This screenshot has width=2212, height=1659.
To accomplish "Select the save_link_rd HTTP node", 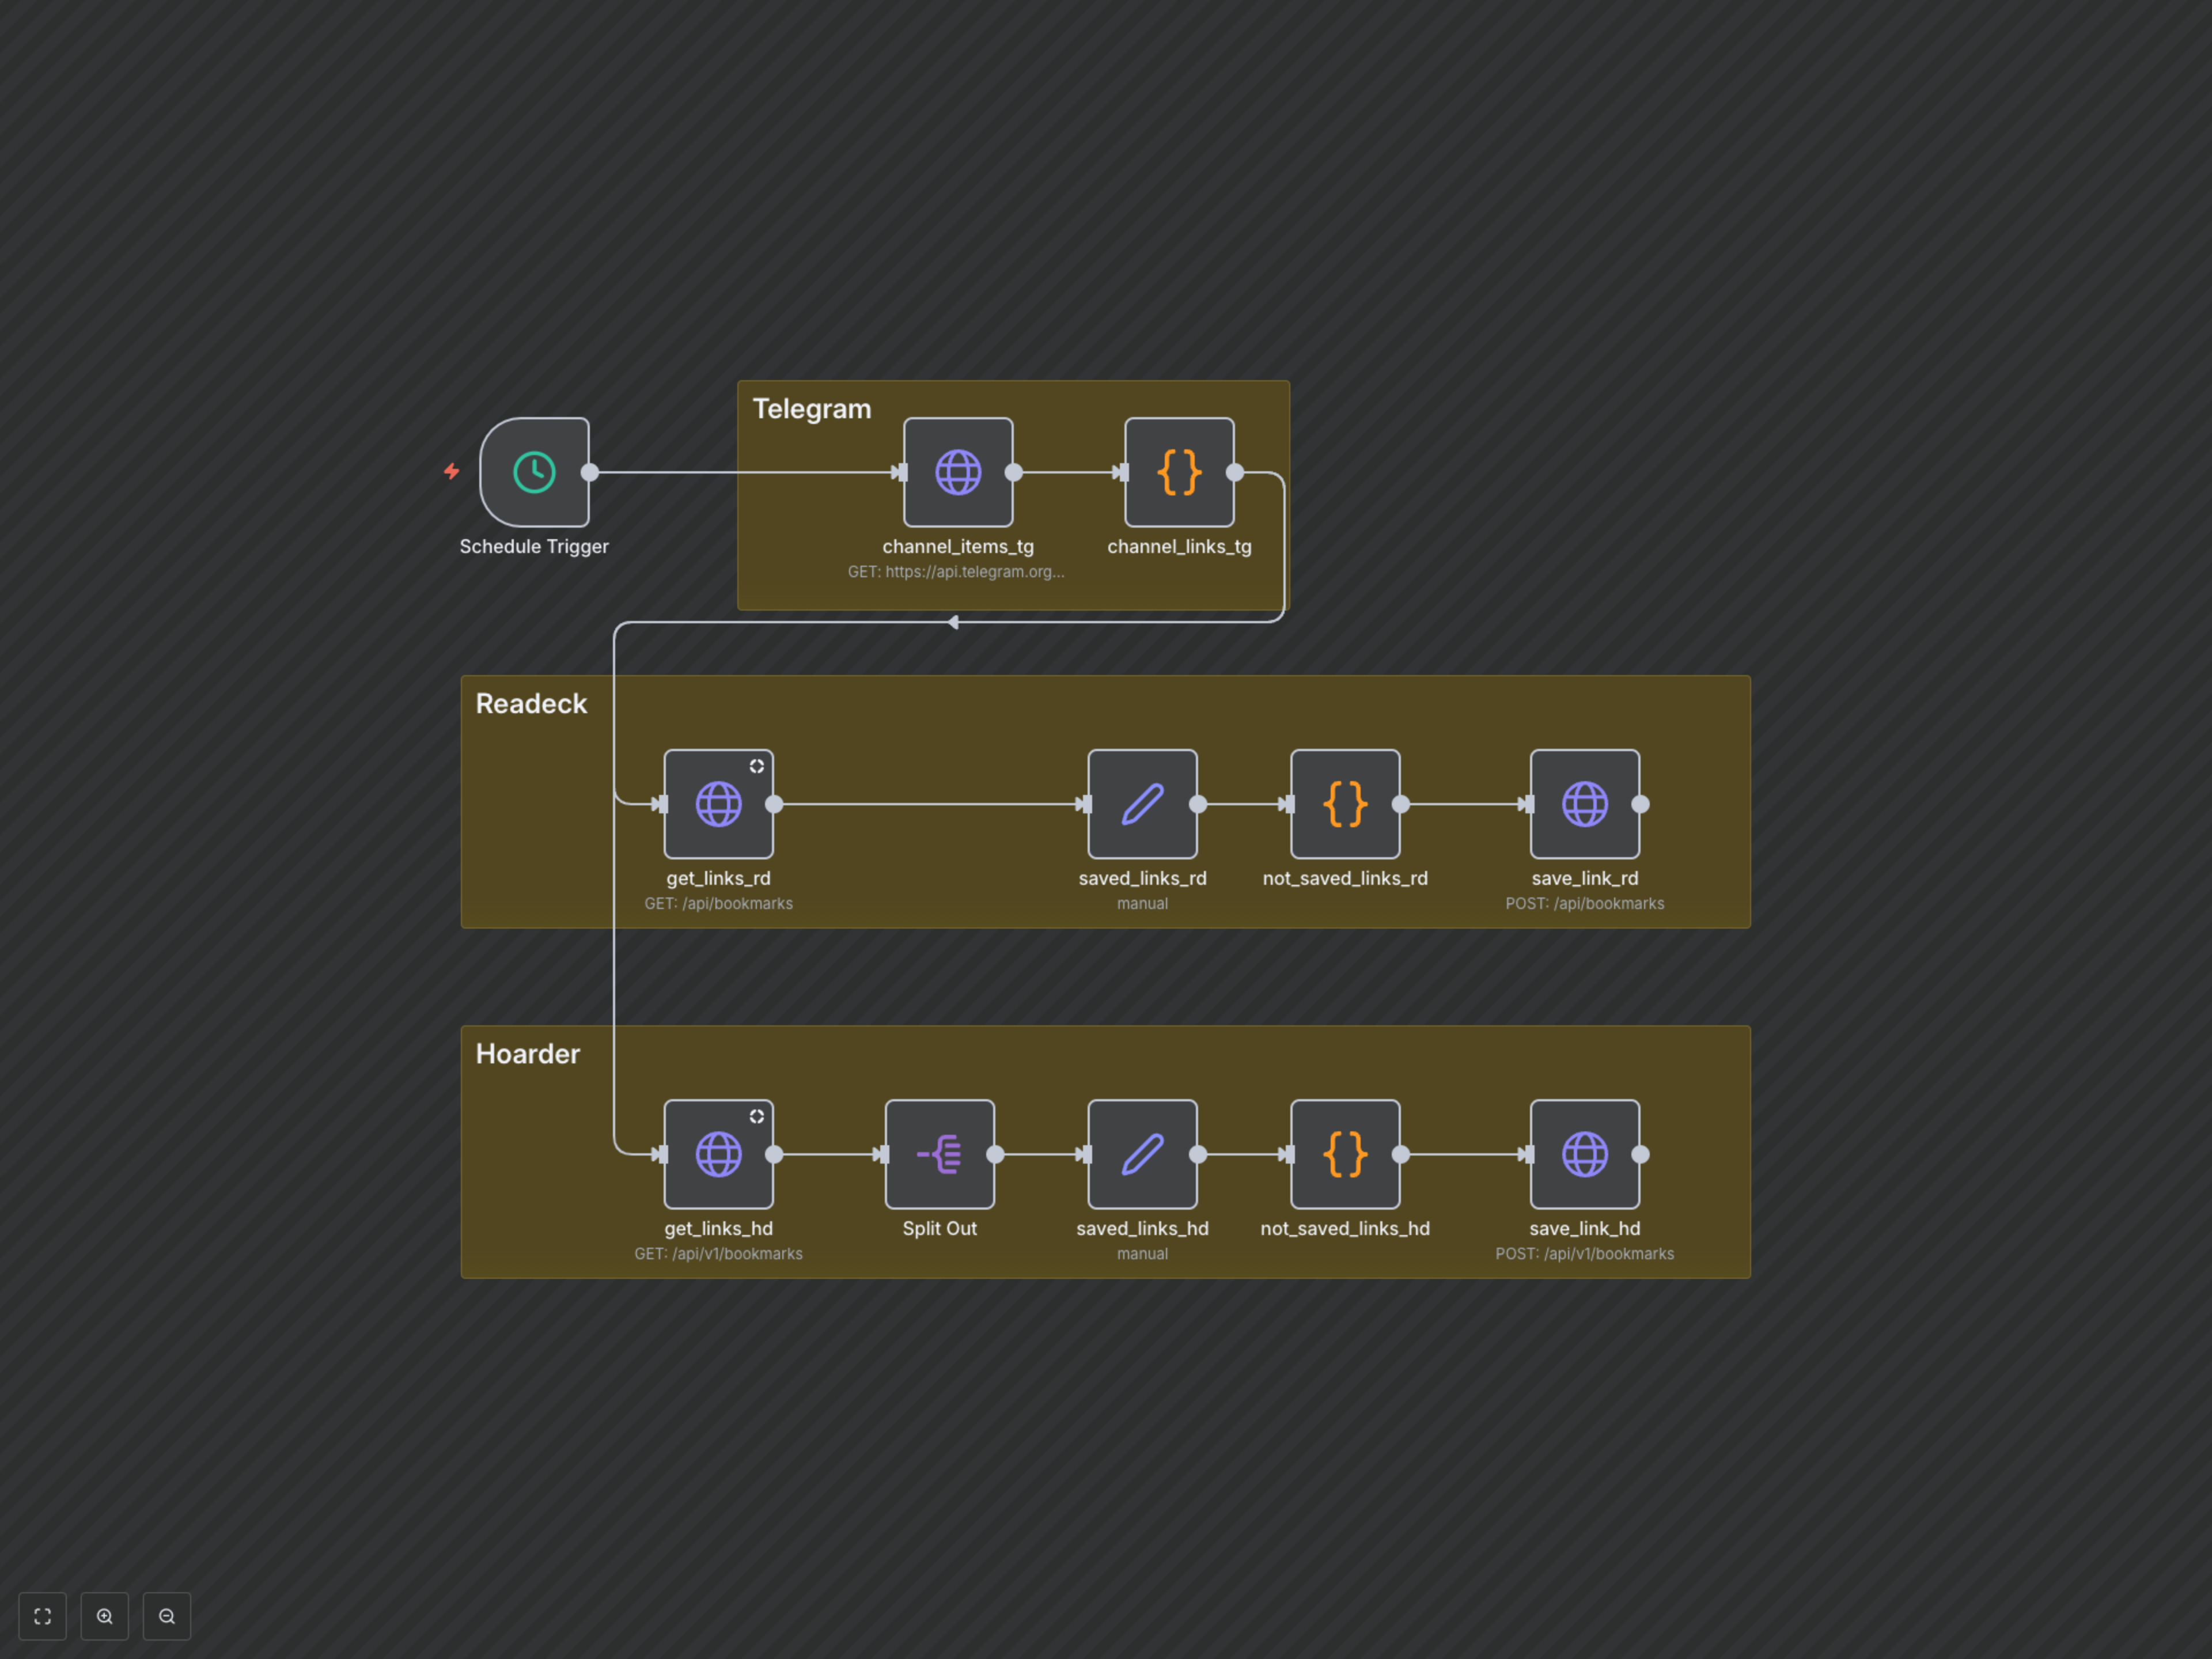I will (1584, 804).
